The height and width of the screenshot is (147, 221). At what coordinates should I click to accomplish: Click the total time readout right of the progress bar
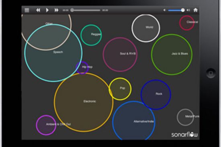pos(105,10)
